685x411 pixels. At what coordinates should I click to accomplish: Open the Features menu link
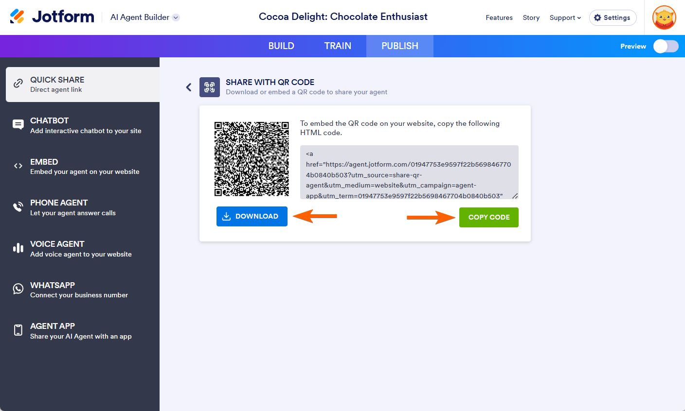(x=499, y=17)
